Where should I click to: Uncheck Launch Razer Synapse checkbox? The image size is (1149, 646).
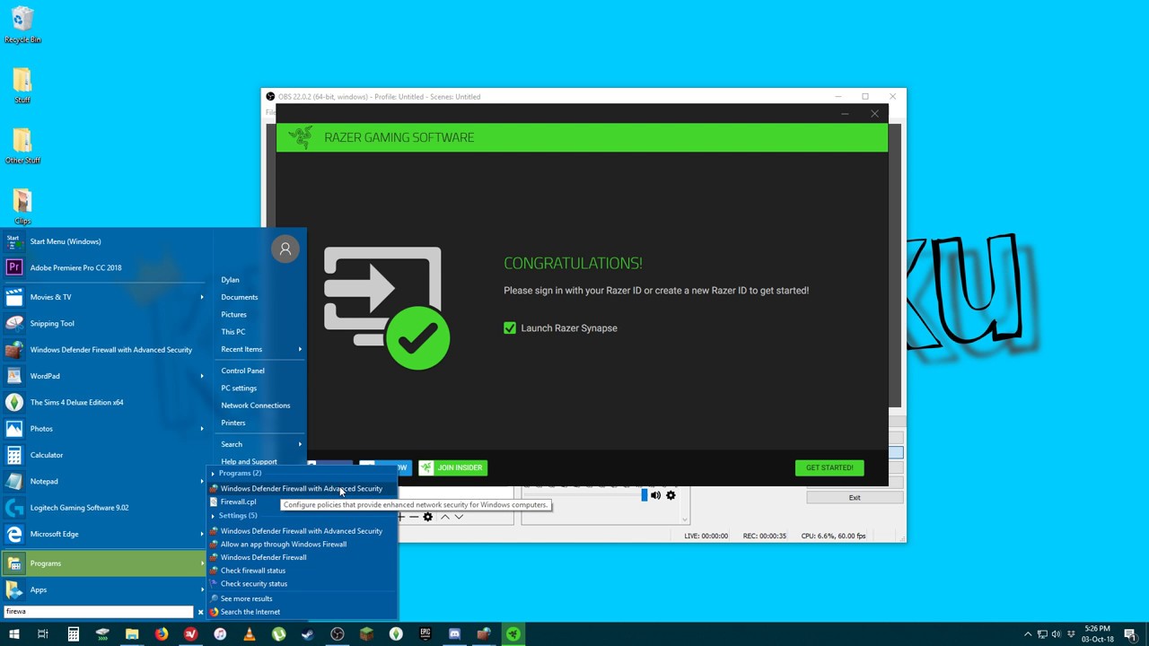point(510,328)
